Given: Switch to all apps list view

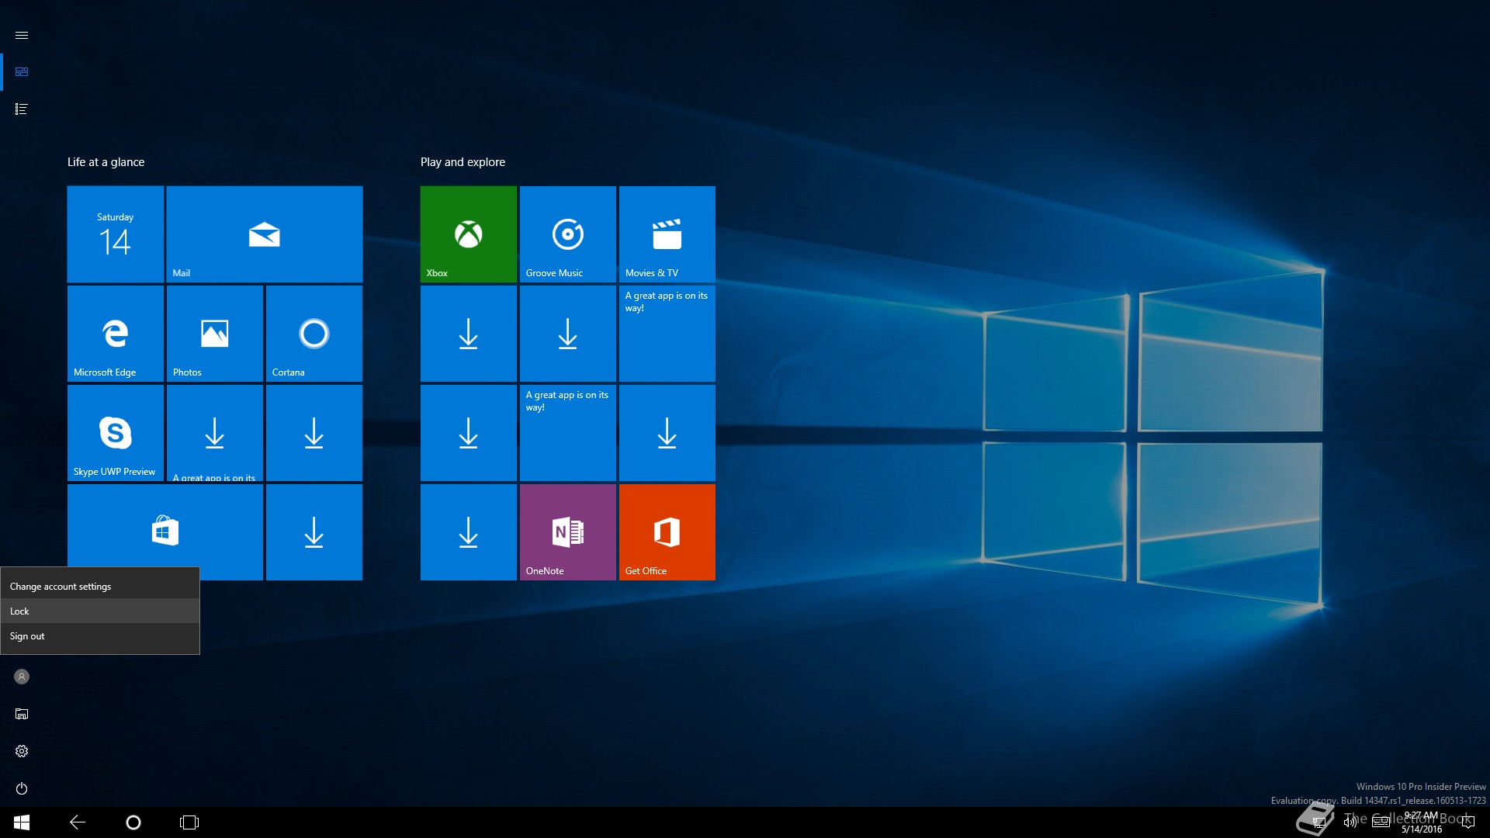Looking at the screenshot, I should pyautogui.click(x=22, y=109).
